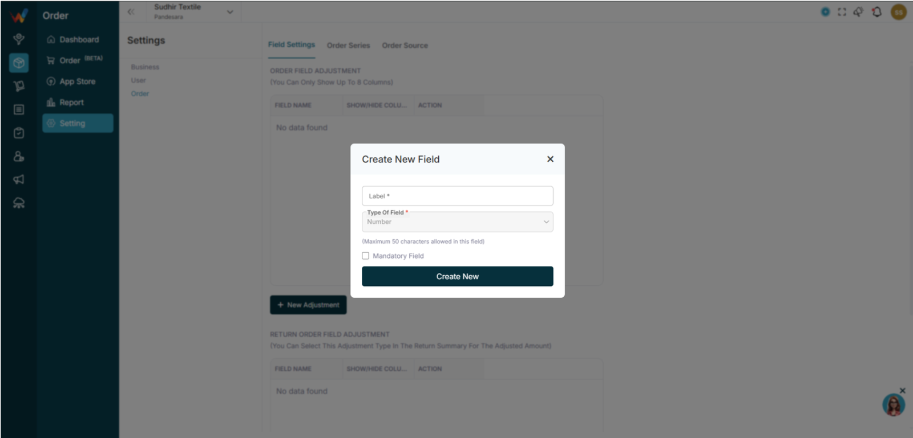913x438 pixels.
Task: Click the Create New button
Action: click(x=457, y=276)
